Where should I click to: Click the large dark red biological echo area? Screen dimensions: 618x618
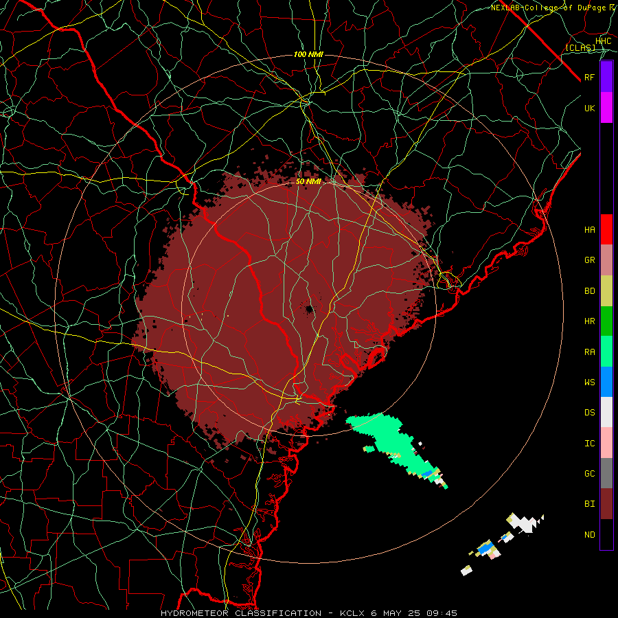(284, 308)
